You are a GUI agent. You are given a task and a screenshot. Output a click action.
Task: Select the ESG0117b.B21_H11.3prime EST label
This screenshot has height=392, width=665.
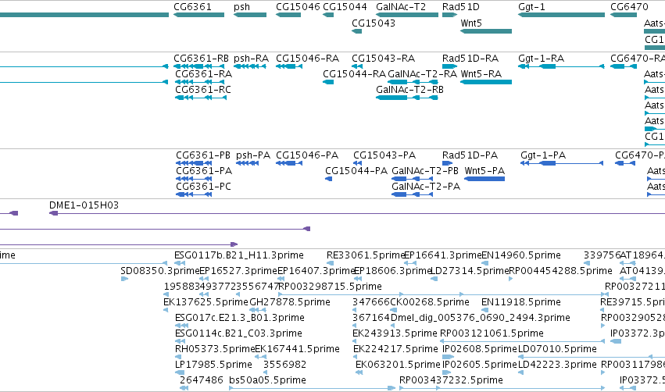[239, 255]
